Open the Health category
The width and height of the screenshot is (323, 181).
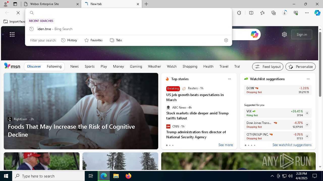[x=208, y=66]
